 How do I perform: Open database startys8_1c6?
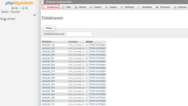tap(48, 45)
